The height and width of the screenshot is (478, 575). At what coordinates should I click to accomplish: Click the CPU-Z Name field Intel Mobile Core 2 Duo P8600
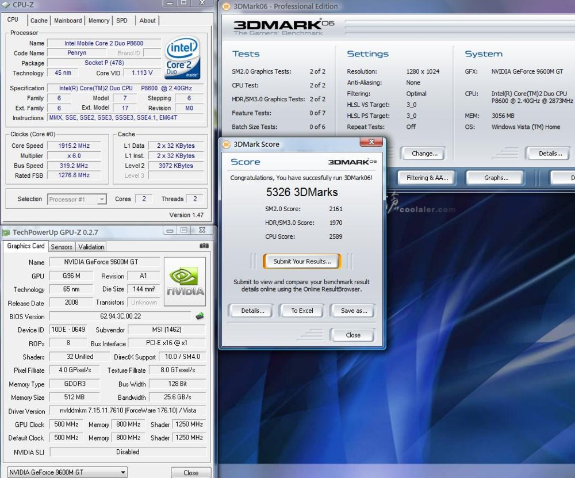point(104,43)
